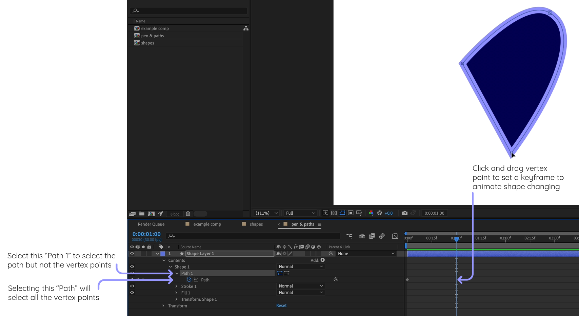Open the Graph Editor in the timeline

click(395, 236)
